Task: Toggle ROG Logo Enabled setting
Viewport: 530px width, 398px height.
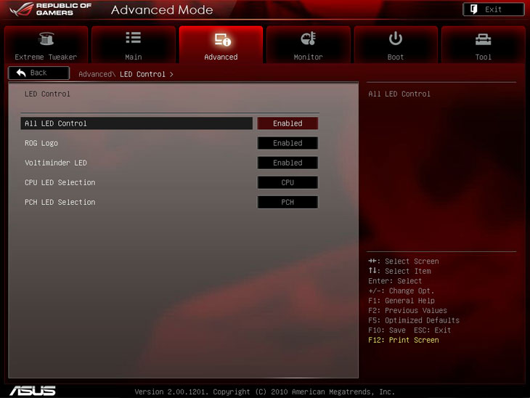Action: point(288,143)
